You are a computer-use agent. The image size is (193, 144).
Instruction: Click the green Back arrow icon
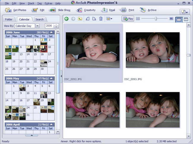click(67, 19)
